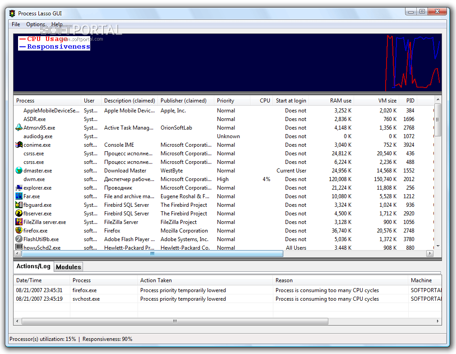Click the Processor(s) utilization status text
456x354 pixels.
42,339
